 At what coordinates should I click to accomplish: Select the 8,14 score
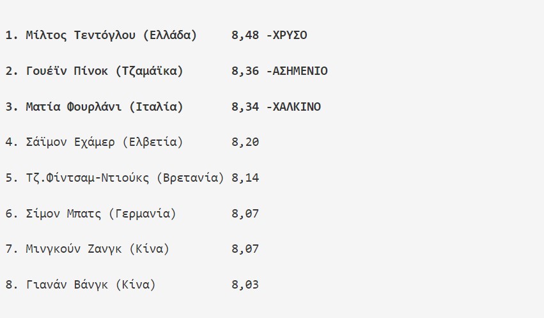245,178
